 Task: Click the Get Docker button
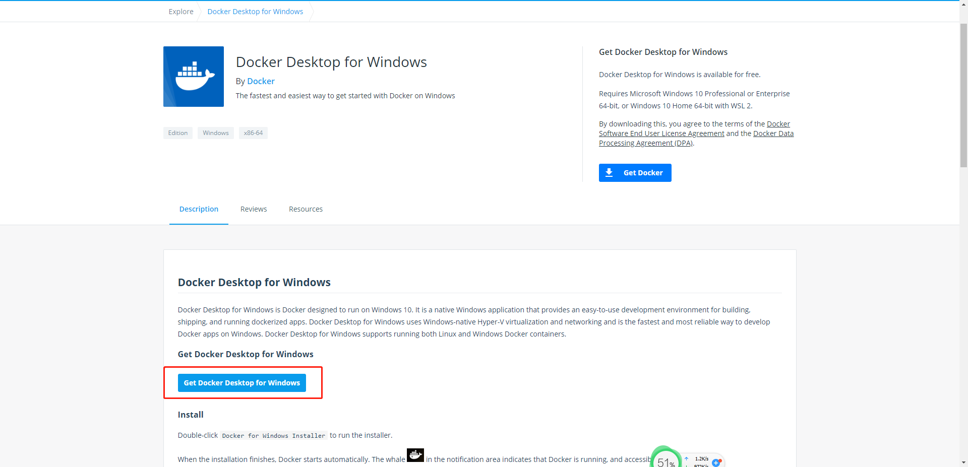tap(635, 172)
